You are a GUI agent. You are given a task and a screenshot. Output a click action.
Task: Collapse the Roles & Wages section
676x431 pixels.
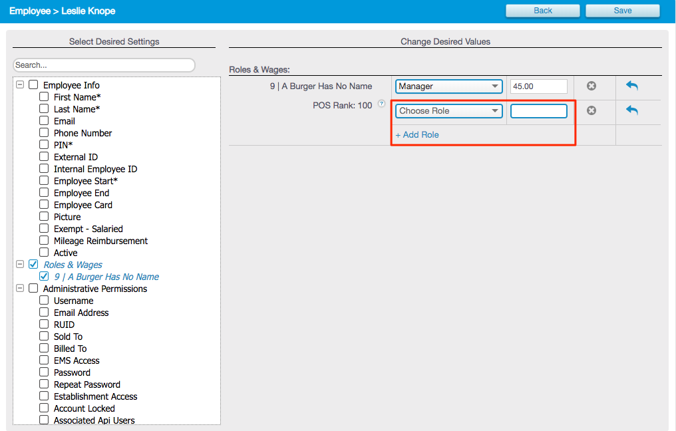pos(19,264)
